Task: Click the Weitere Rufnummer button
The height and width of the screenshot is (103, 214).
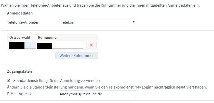Action: pyautogui.click(x=77, y=56)
